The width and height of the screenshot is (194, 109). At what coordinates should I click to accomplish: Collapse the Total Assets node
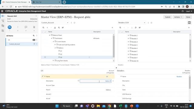[52, 38]
